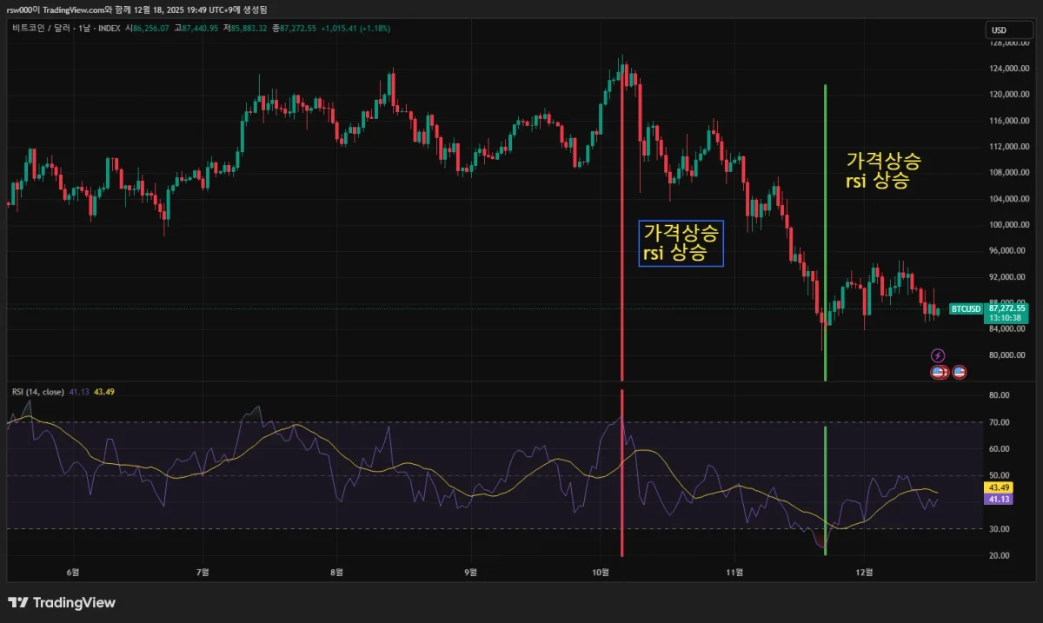Click the 12월 month label on the time axis
This screenshot has height=623, width=1043.
point(866,573)
